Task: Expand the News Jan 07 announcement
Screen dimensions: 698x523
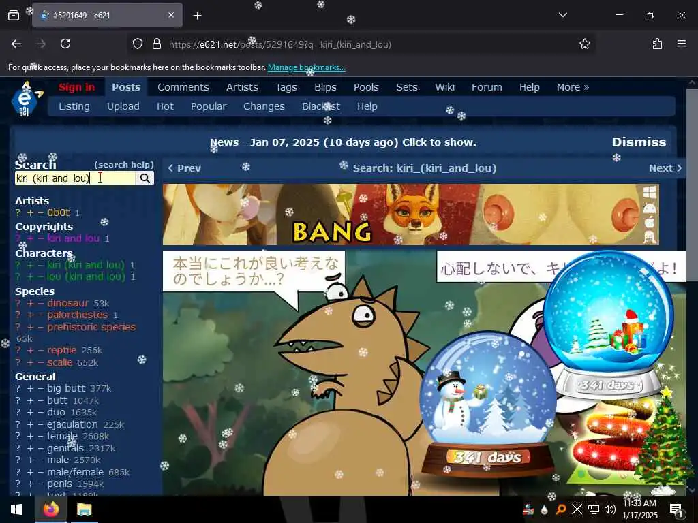Action: 344,142
